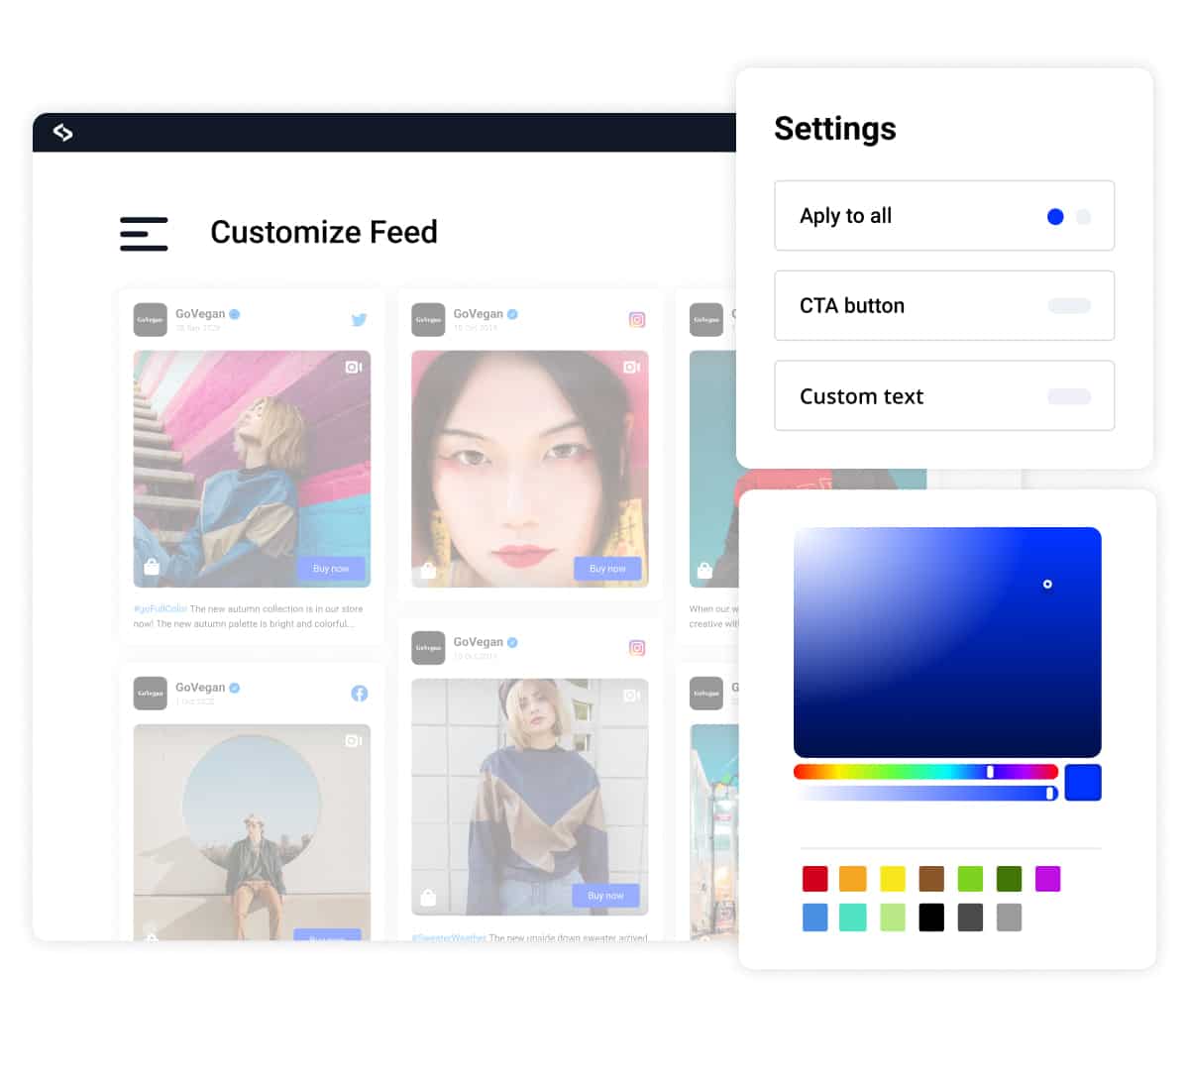Click the GoVegan name on the Facebook post
Image resolution: width=1189 pixels, height=1080 pixels.
click(x=200, y=687)
